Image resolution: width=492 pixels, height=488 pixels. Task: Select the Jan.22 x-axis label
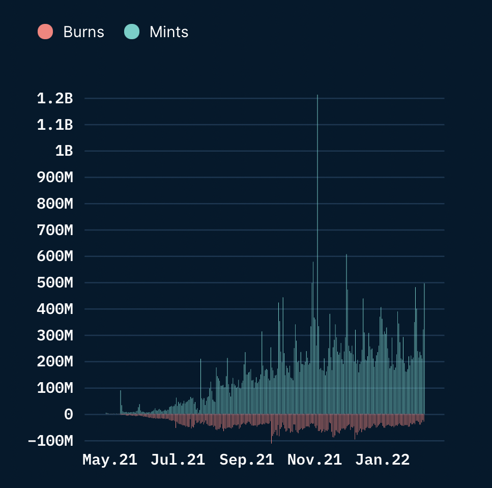pos(383,460)
